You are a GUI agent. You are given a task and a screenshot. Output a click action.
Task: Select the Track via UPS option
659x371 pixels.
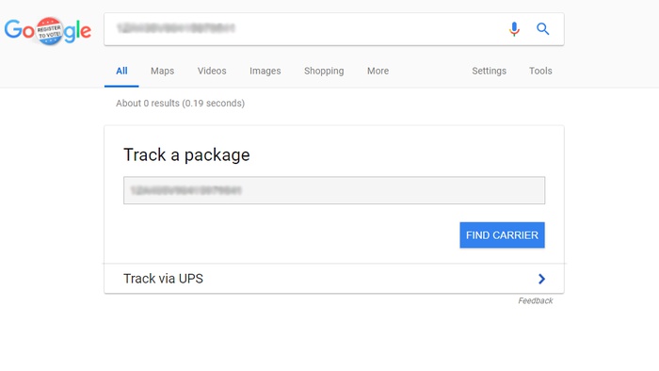(x=334, y=279)
